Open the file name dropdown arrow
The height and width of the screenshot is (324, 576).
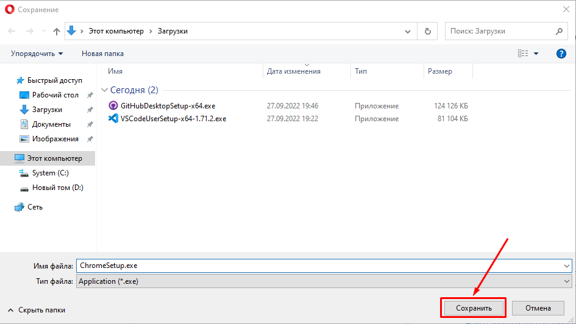[x=567, y=266]
